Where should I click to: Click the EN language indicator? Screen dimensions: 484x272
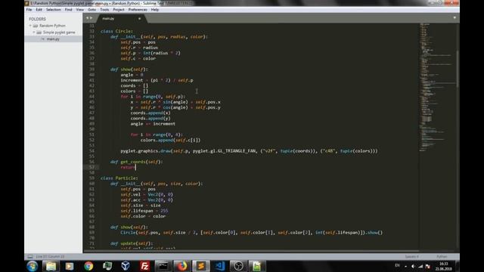397,265
